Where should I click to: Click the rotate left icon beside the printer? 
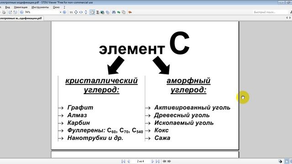(10, 12)
